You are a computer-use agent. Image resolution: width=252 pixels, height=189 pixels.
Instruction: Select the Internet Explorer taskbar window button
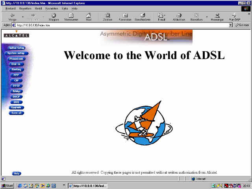coord(87,186)
